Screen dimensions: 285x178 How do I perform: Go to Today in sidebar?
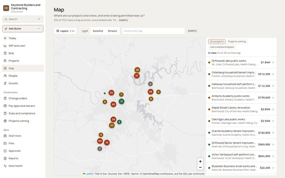click(23, 38)
